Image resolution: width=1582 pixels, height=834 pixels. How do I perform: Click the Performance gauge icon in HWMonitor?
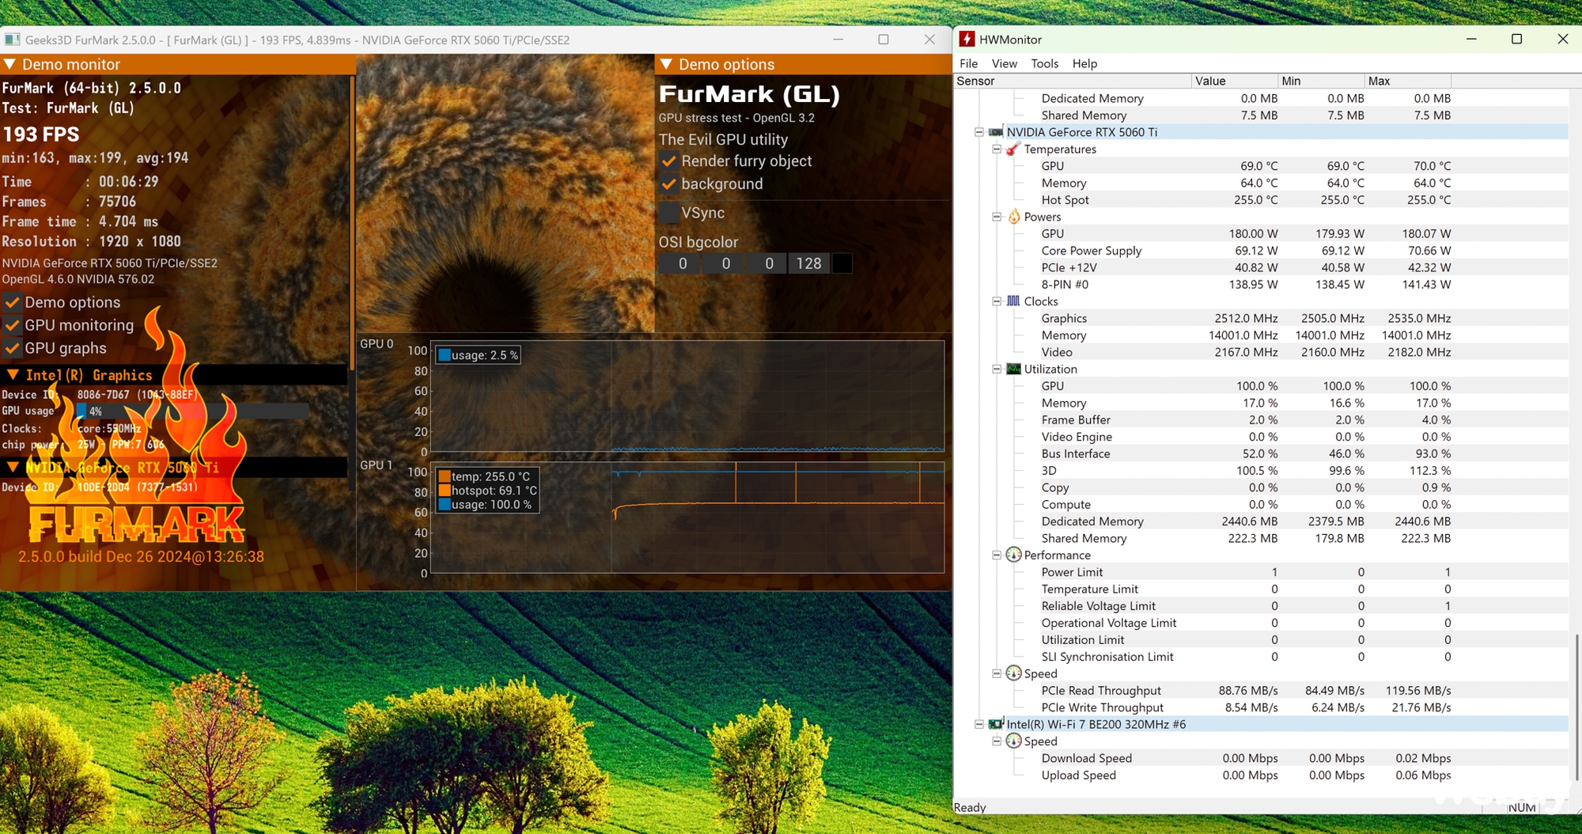(1013, 555)
